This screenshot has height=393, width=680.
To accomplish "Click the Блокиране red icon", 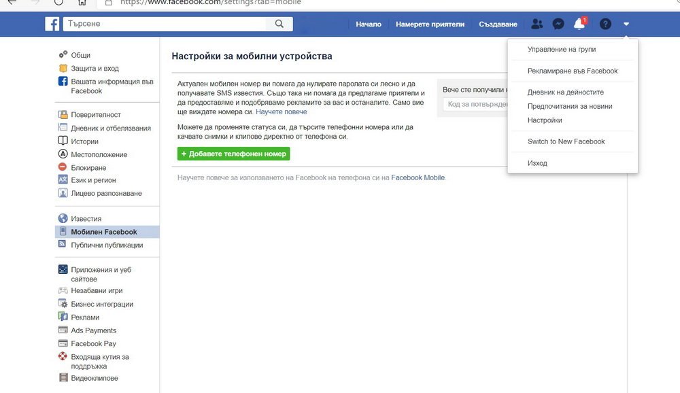I will 63,167.
